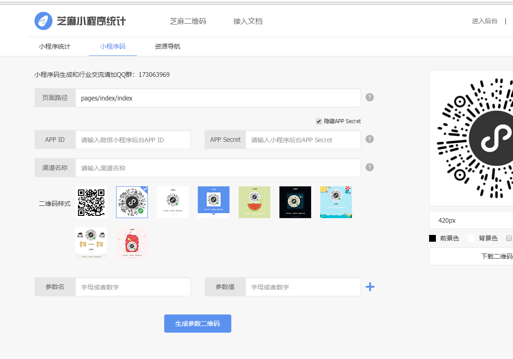Image resolution: width=513 pixels, height=359 pixels.
Task: Open 接入文档 from the top navigation
Action: click(x=248, y=20)
